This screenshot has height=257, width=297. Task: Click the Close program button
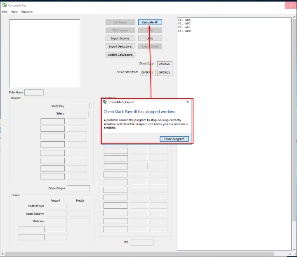174,139
